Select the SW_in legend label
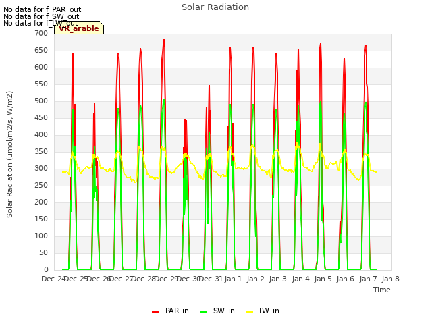 pos(223,310)
